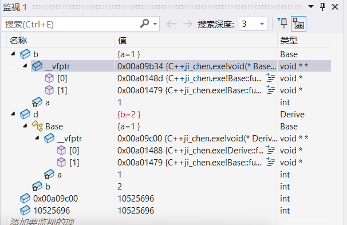Click the pin filter toolbar icon

pos(282,23)
